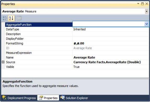
Task: Click the empty Description value field
Action: [x=111, y=34]
